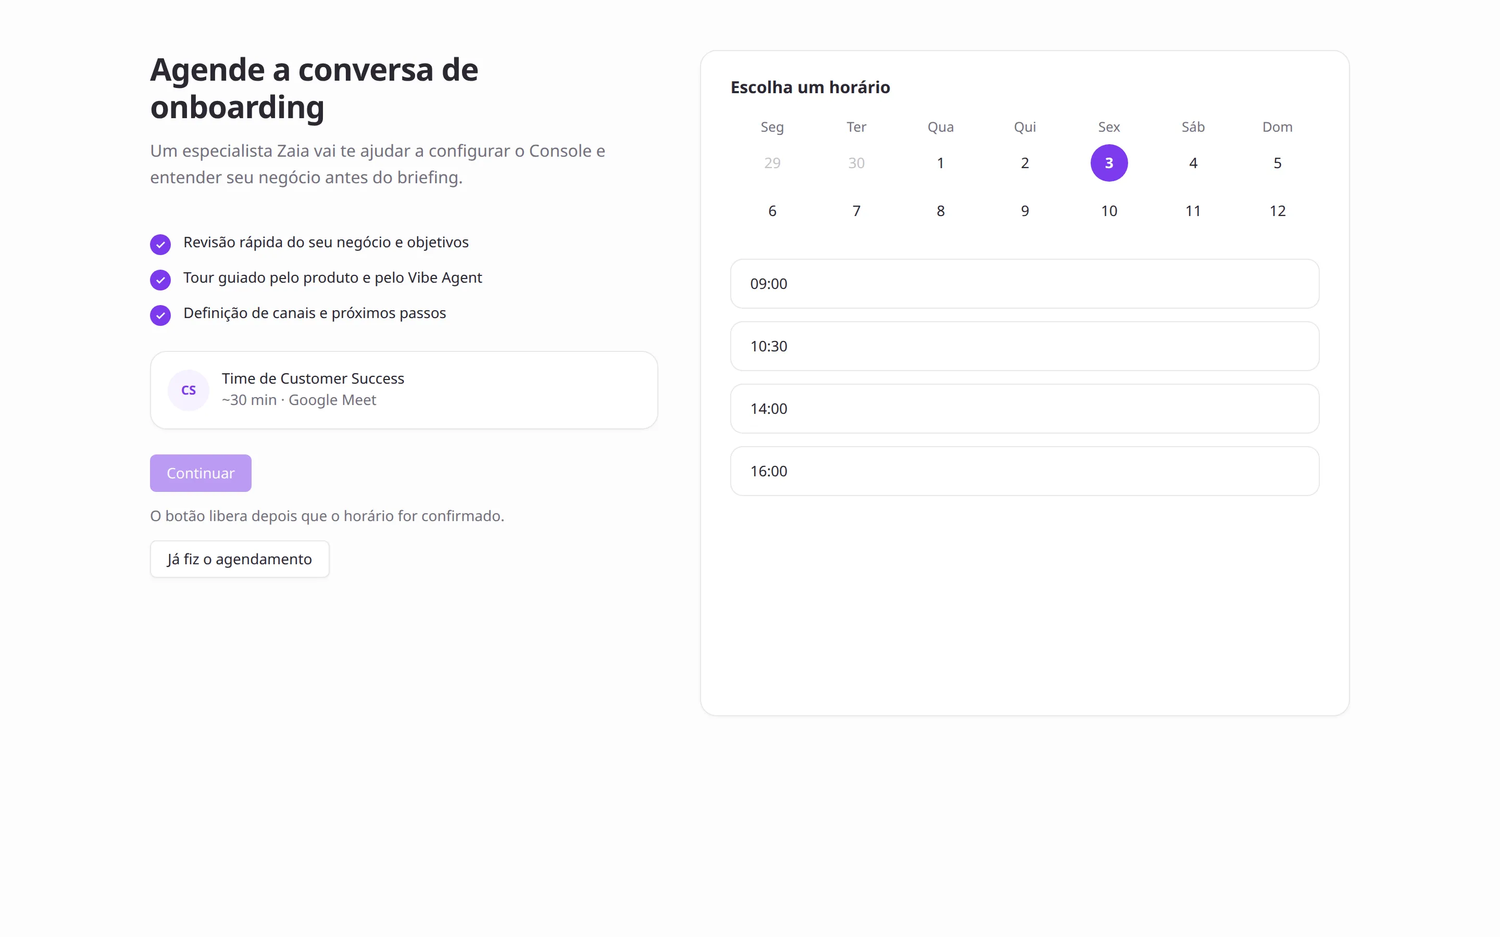
Task: Click the checkmark icon beside Tour guiado
Action: click(x=160, y=280)
